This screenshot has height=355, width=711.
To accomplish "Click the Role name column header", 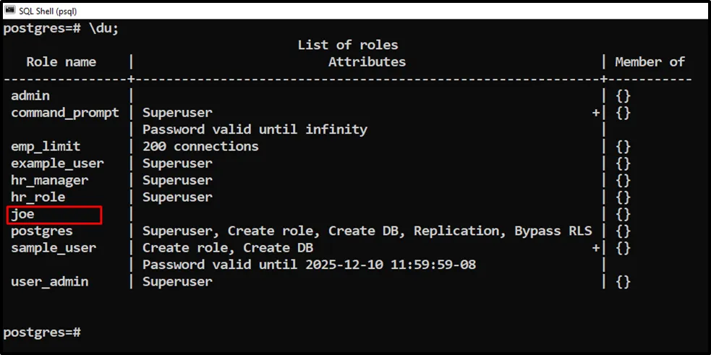I will (x=61, y=62).
